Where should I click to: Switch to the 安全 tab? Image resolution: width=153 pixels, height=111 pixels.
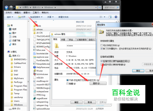[x=72, y=40]
